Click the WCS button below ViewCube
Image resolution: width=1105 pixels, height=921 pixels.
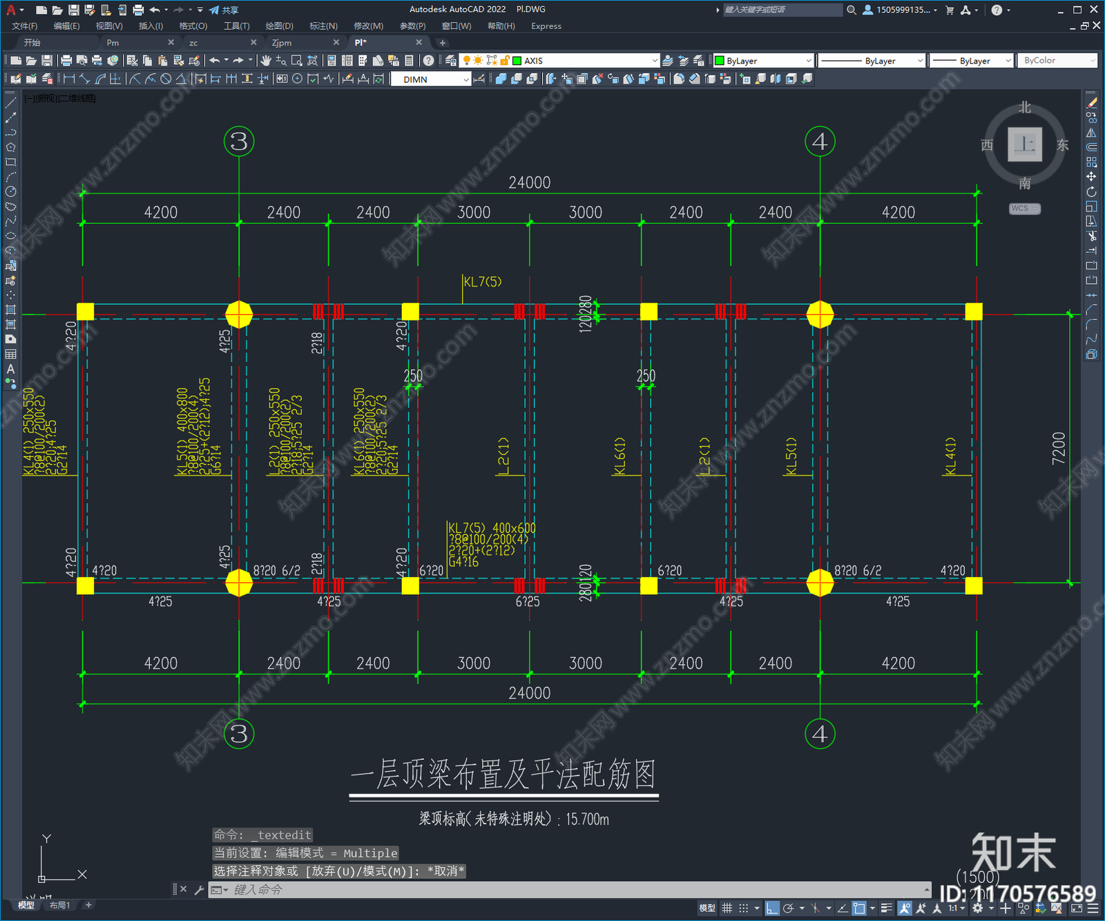[x=1024, y=209]
